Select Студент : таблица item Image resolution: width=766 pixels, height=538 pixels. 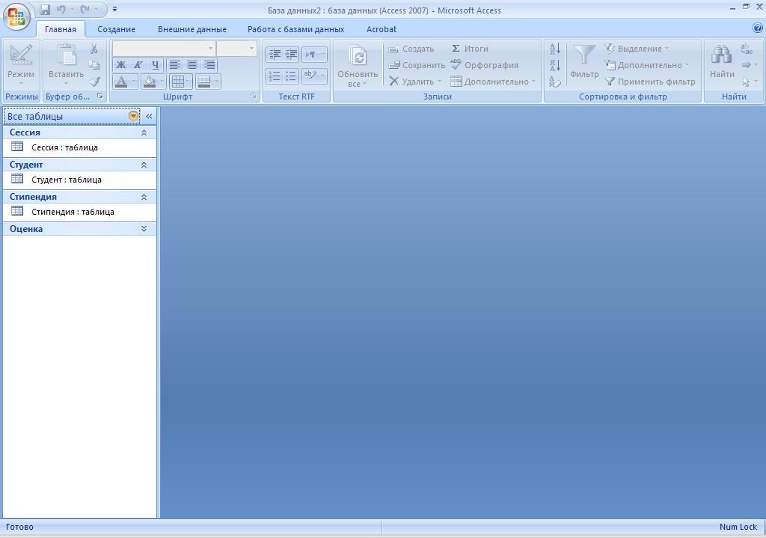pos(79,180)
